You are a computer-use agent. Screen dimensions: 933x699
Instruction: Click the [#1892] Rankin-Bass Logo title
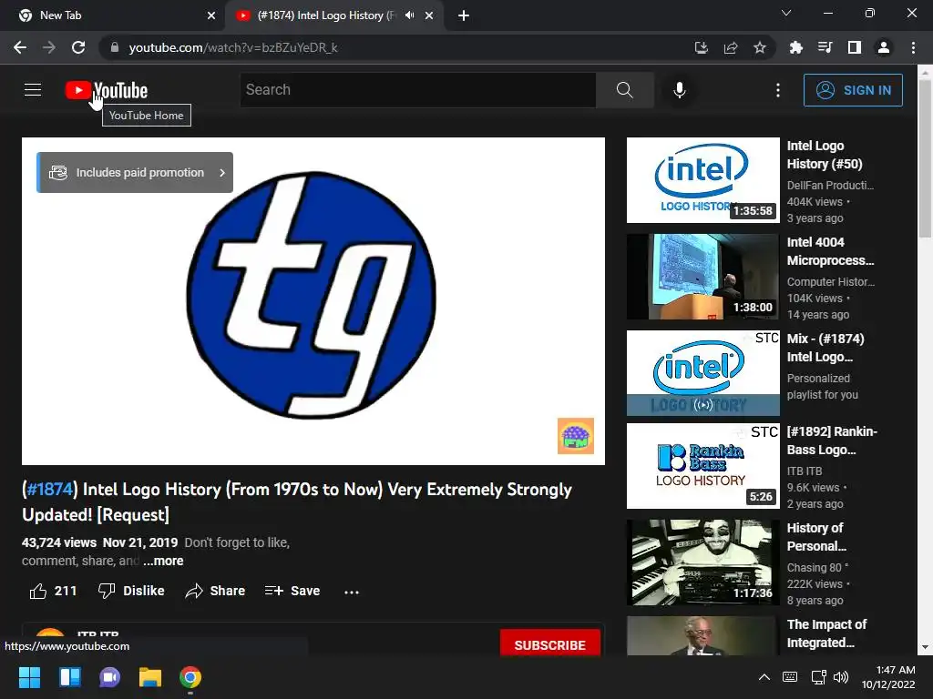point(832,441)
